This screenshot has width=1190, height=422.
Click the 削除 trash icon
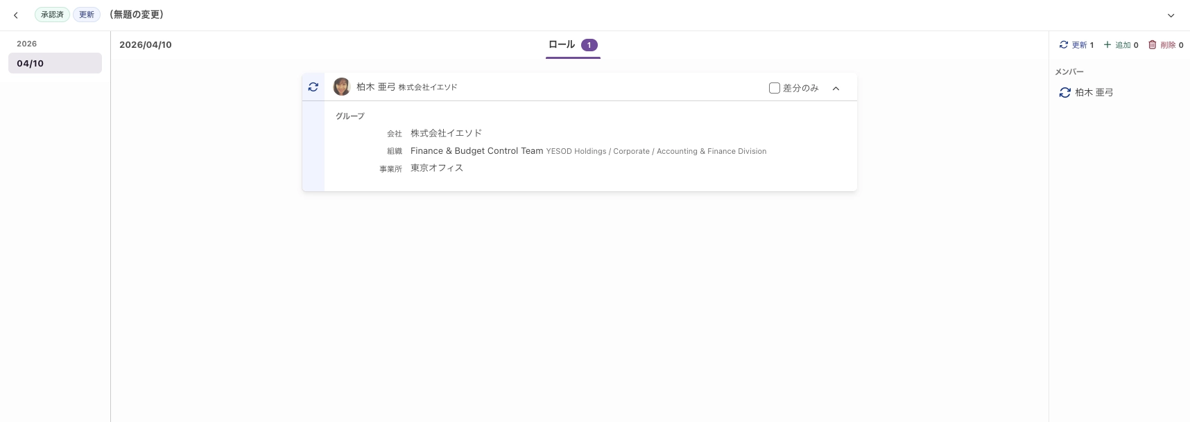1153,45
